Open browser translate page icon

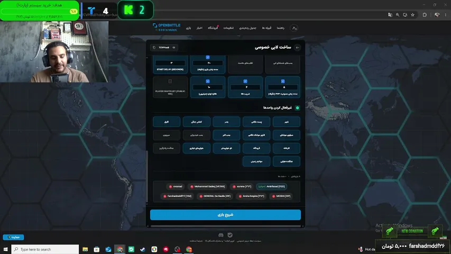coord(390,15)
